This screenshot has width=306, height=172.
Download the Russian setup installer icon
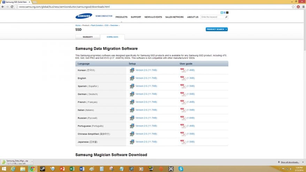(132, 118)
